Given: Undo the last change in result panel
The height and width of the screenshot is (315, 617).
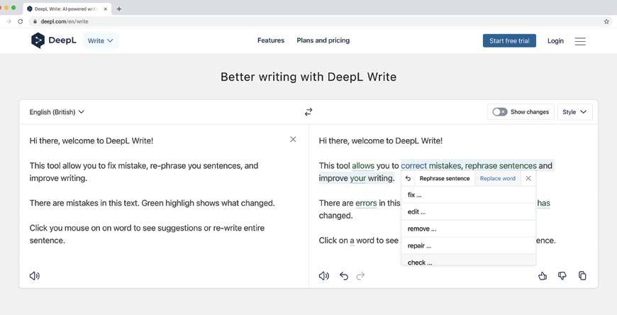Looking at the screenshot, I should coord(344,276).
